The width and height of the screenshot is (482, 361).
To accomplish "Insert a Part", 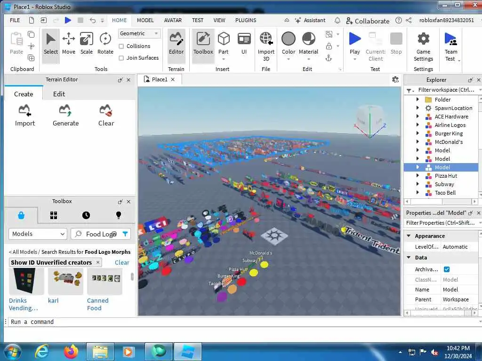I will [224, 44].
